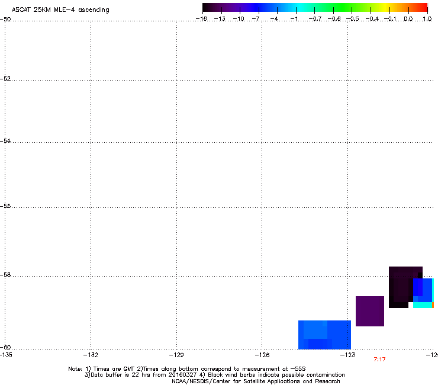Click the -4 color scale label
The height and width of the screenshot is (385, 438).
tap(274, 19)
